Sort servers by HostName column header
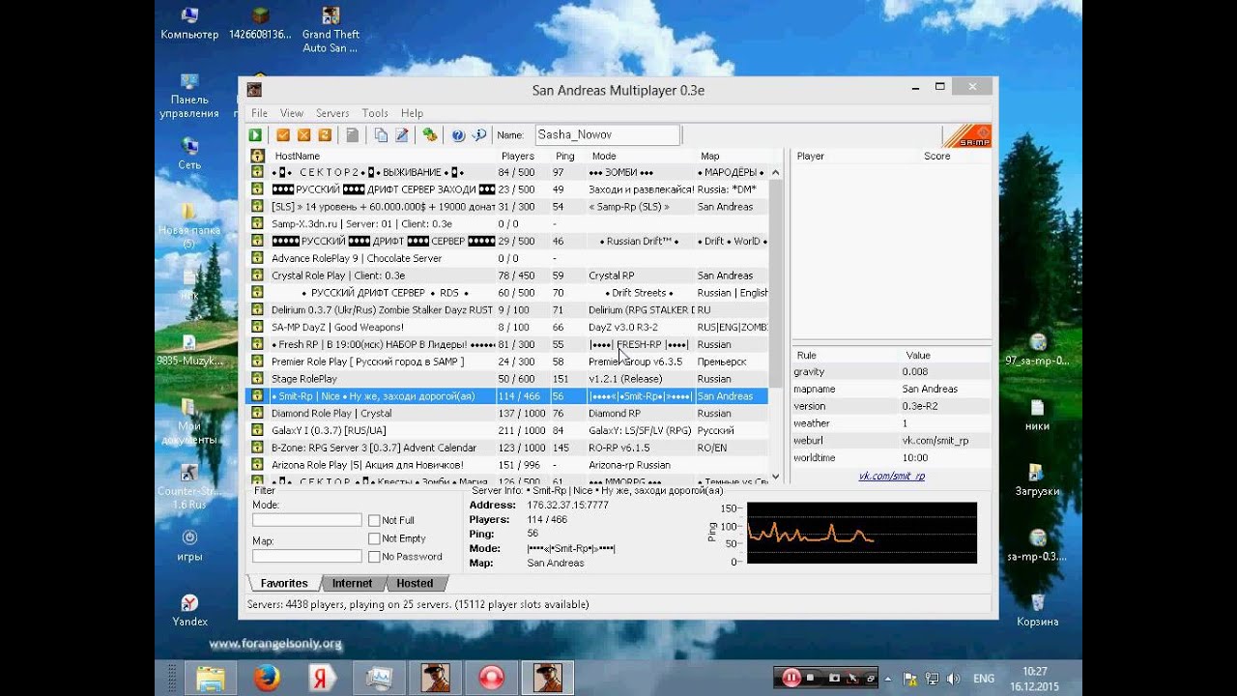Viewport: 1237px width, 696px height. coord(383,156)
